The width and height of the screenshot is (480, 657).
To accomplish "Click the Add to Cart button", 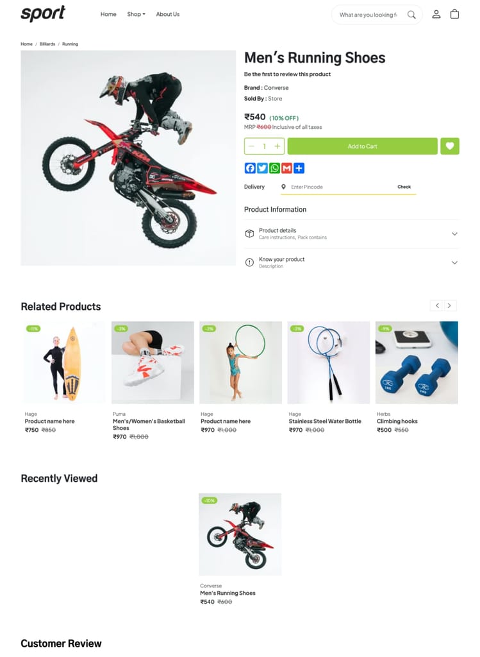I will pos(363,146).
